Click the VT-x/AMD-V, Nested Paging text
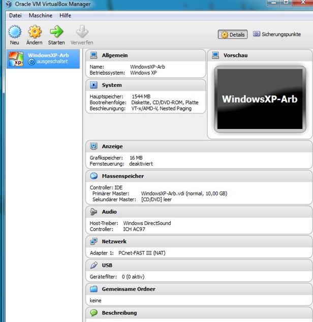Image resolution: width=313 pixels, height=322 pixels. point(162,108)
